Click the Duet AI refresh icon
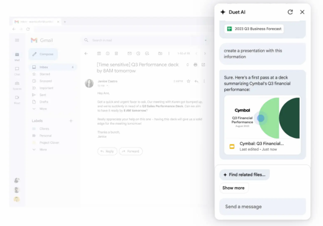The image size is (323, 226). (290, 12)
